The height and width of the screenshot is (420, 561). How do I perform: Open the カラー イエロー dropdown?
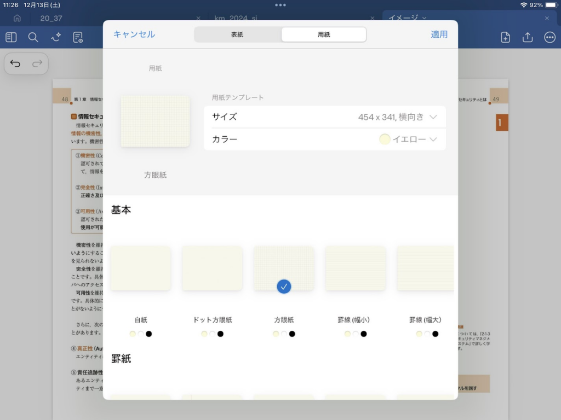(433, 139)
